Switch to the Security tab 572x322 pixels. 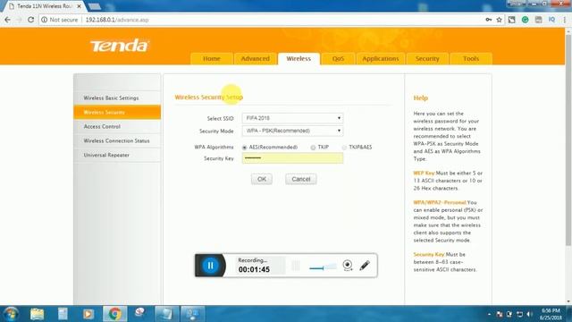[x=427, y=58]
